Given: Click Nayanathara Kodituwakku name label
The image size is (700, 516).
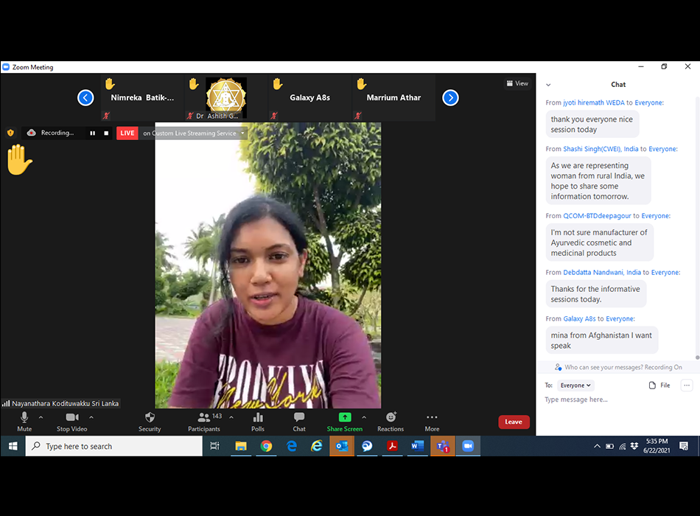Looking at the screenshot, I should [x=65, y=403].
